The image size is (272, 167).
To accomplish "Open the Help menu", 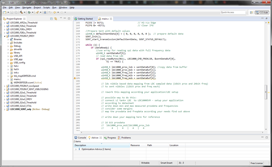I will click(72, 7).
